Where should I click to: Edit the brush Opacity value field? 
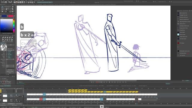coord(10,55)
